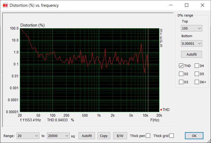Switch graph to B/W mode

coord(120,136)
